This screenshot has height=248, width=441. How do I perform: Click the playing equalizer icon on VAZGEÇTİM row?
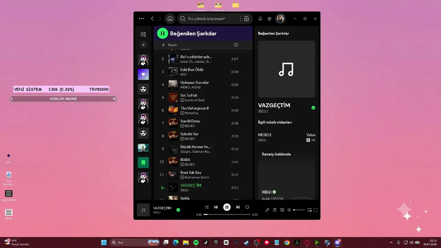point(163,188)
